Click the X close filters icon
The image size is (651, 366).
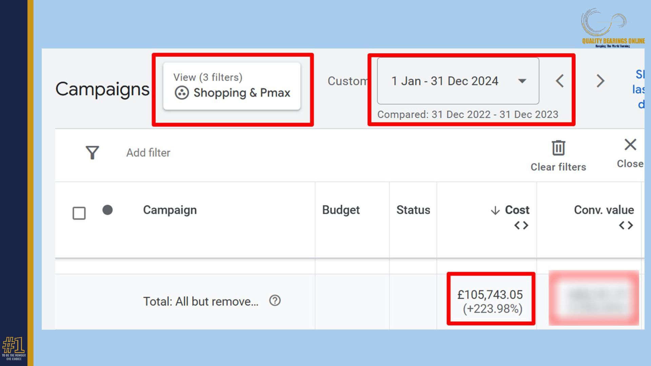pyautogui.click(x=630, y=145)
